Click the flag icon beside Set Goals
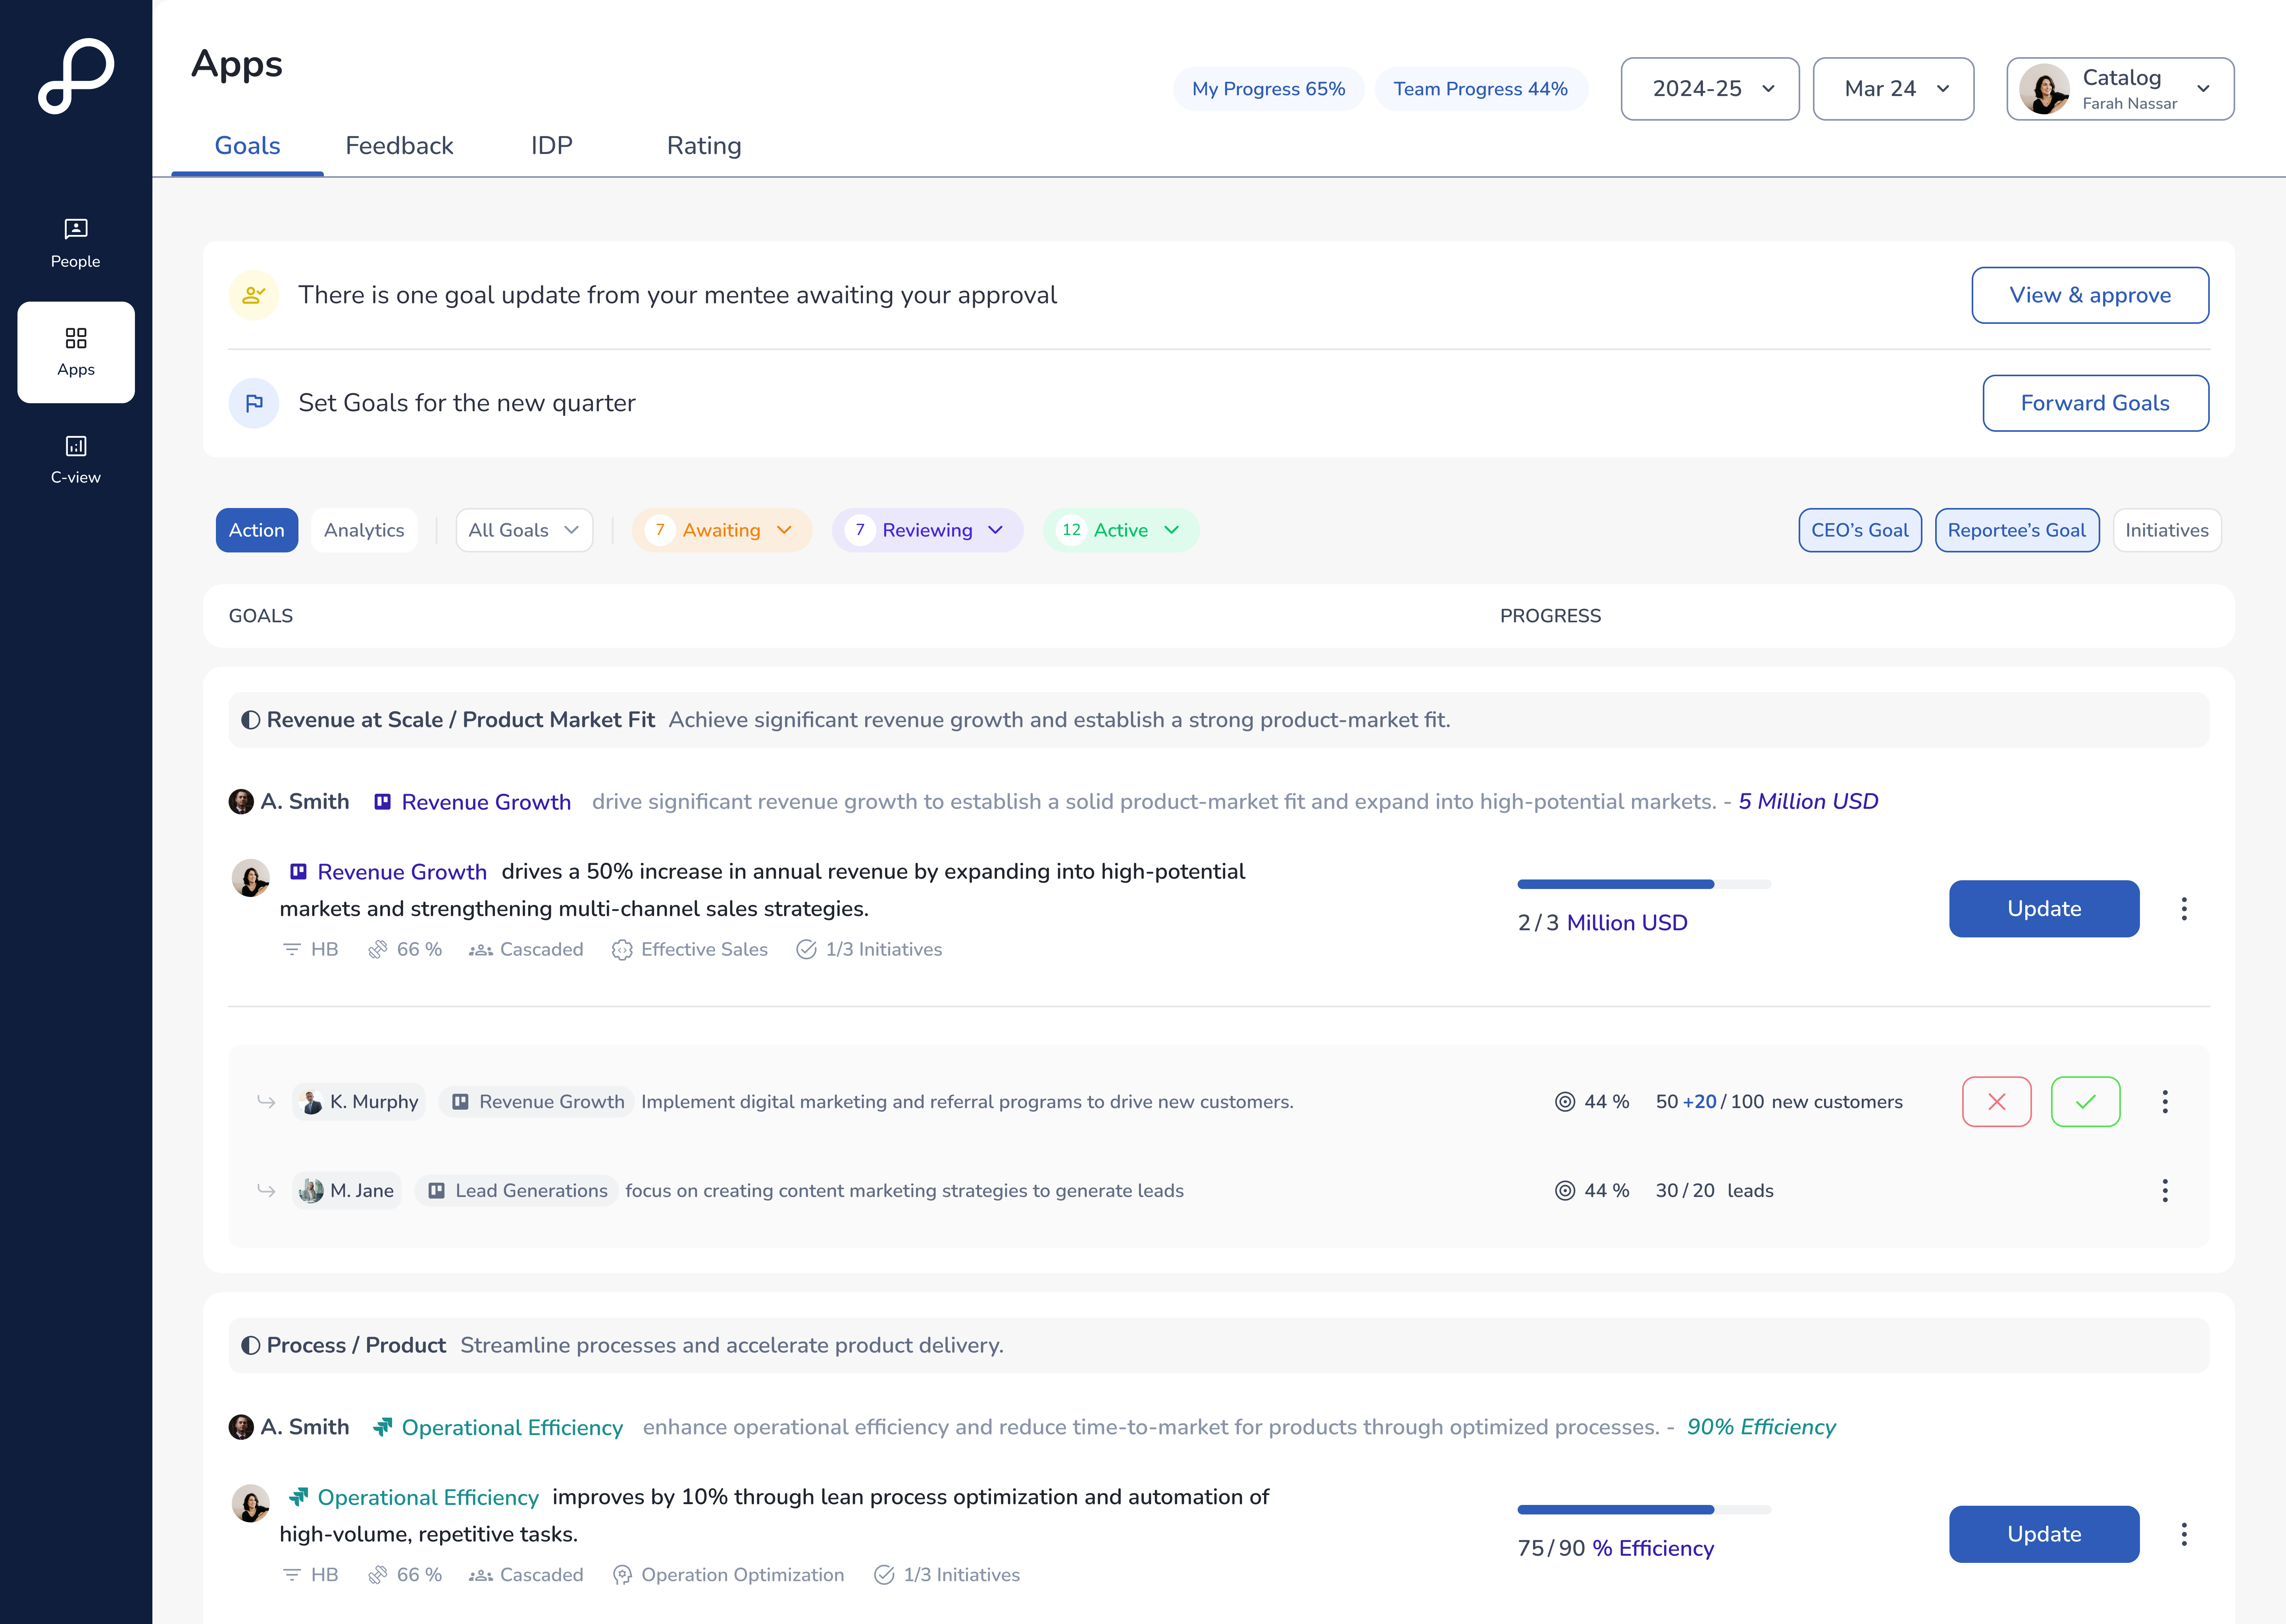 coord(254,403)
